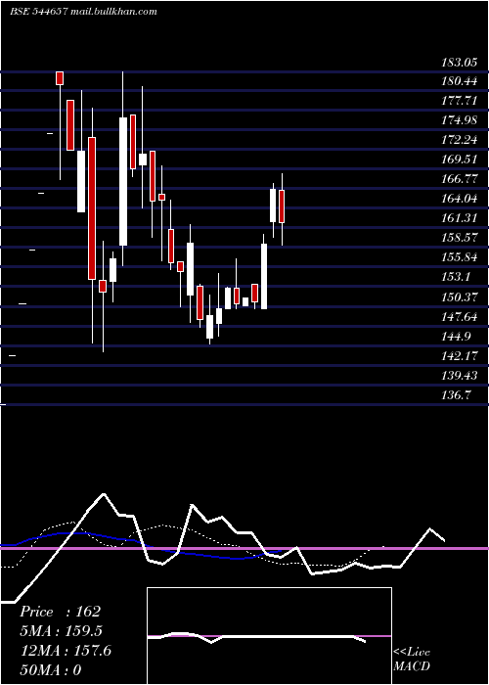The width and height of the screenshot is (489, 685).
Task: Click the 147.64 price level label
Action: point(460,317)
